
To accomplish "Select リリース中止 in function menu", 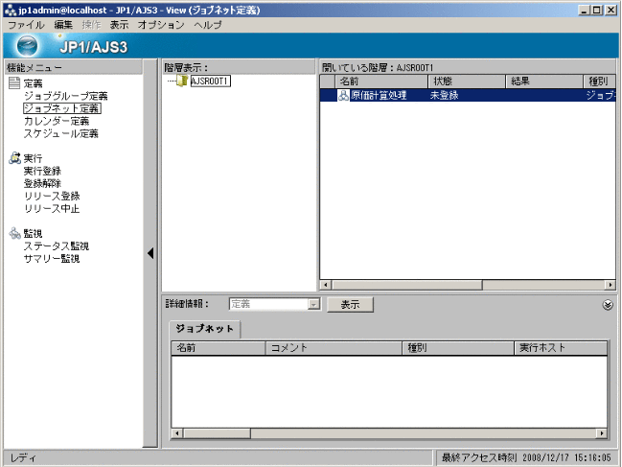I will pos(52,209).
